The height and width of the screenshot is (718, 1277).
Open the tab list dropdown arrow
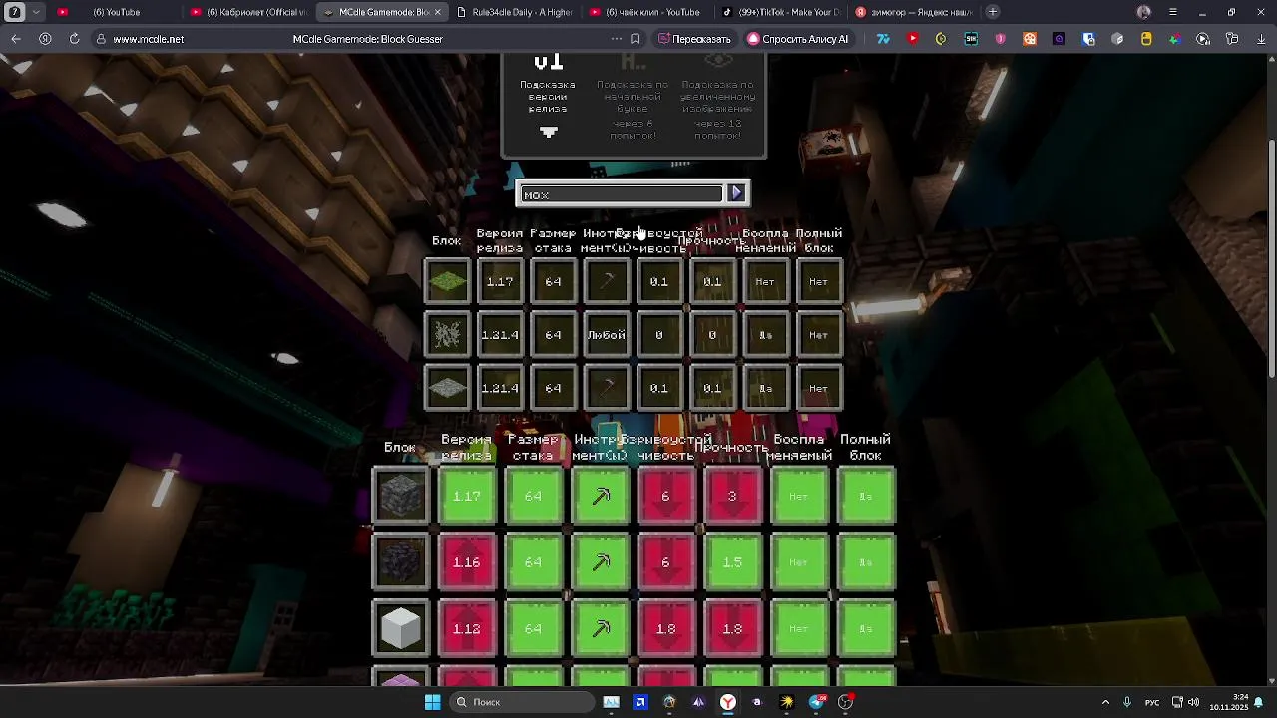[37, 12]
